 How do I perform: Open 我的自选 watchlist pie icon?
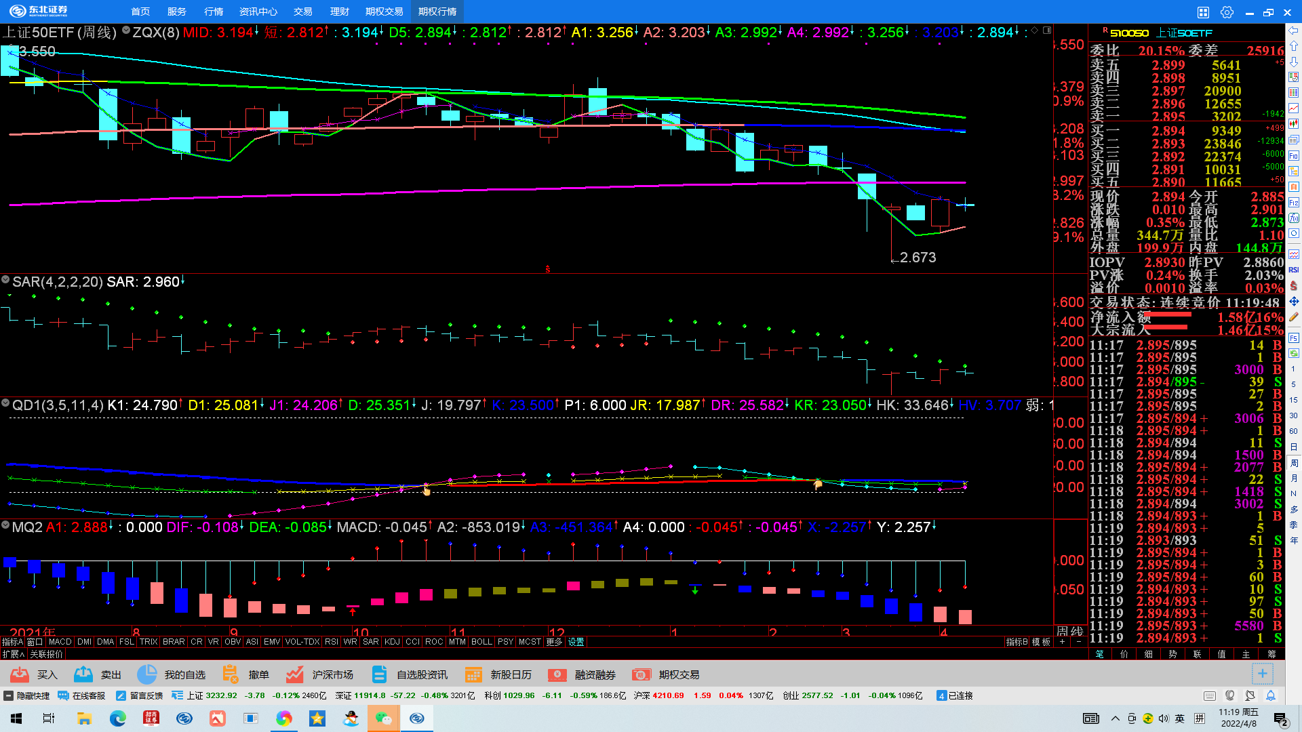pos(146,674)
